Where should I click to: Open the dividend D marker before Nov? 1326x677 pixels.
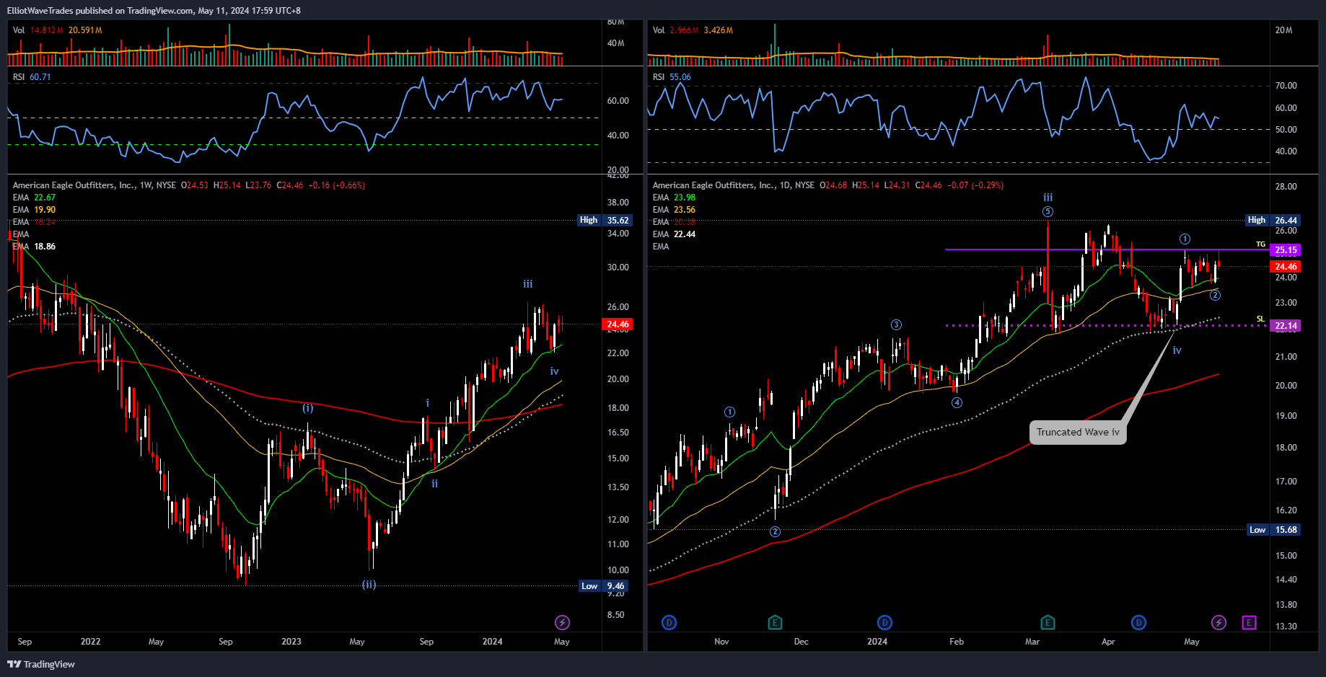point(669,622)
